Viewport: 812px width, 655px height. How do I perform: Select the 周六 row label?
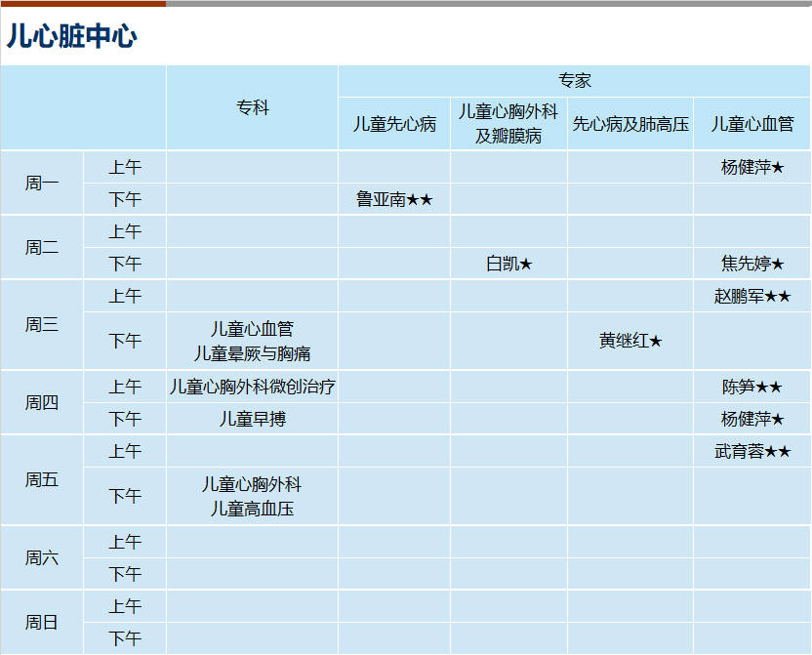(41, 557)
